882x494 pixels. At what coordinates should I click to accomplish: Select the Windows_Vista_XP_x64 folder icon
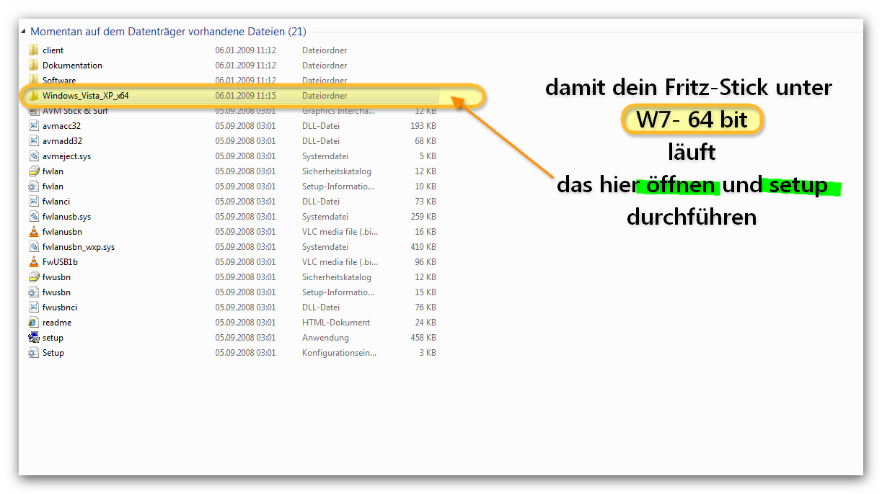click(x=33, y=96)
